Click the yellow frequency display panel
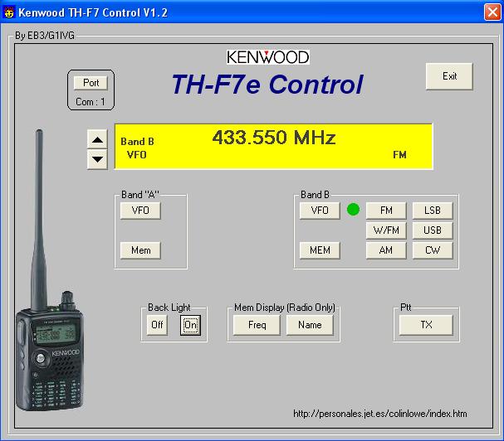Viewport: 504px width, 441px height. click(273, 146)
